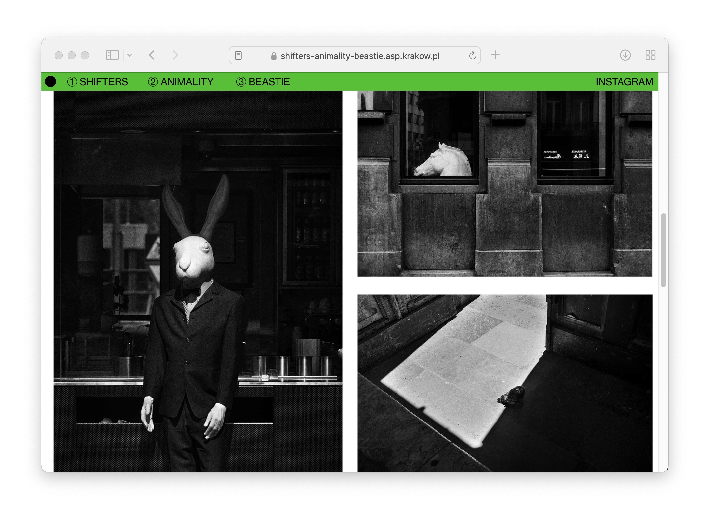View the white horse head window photo

tap(505, 184)
